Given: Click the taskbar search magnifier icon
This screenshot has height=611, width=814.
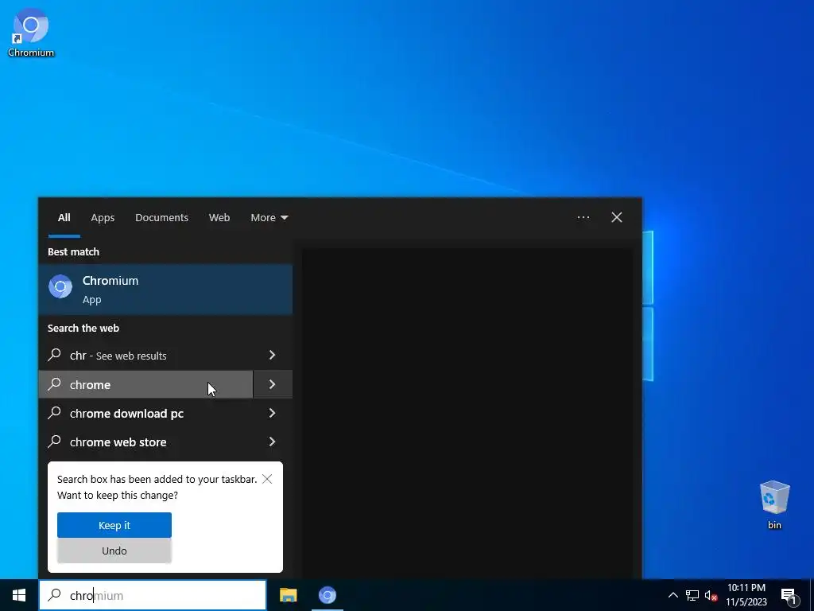Looking at the screenshot, I should coord(55,595).
